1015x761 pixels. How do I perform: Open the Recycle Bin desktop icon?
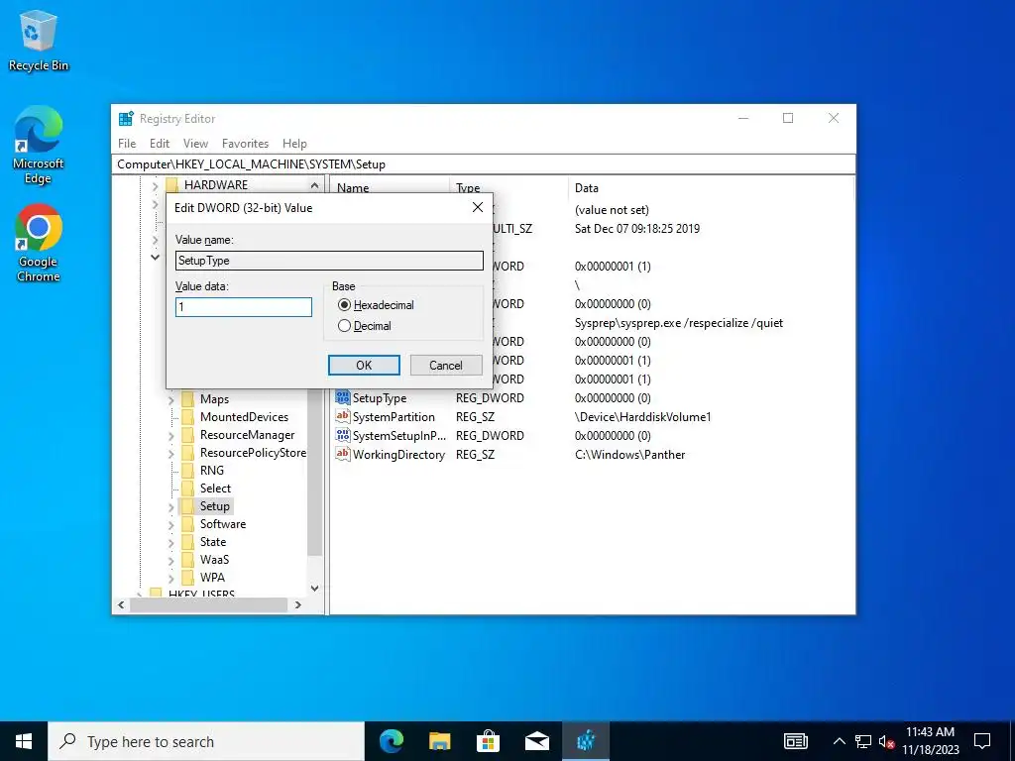pos(39,41)
